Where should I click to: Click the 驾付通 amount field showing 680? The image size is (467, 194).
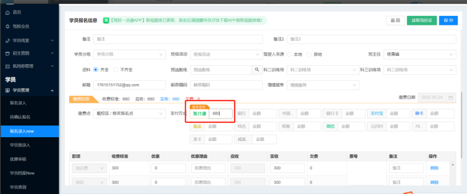coord(221,114)
